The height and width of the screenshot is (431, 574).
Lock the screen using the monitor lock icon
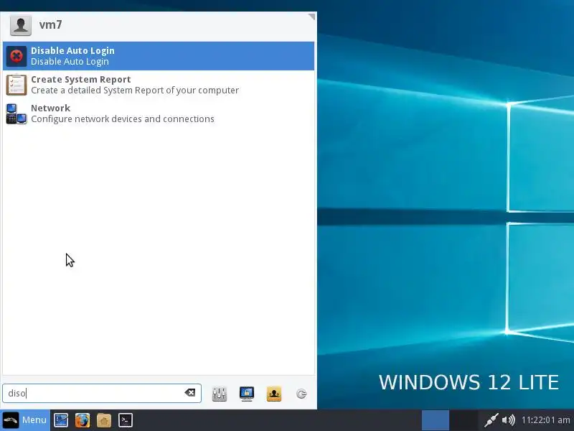point(247,394)
